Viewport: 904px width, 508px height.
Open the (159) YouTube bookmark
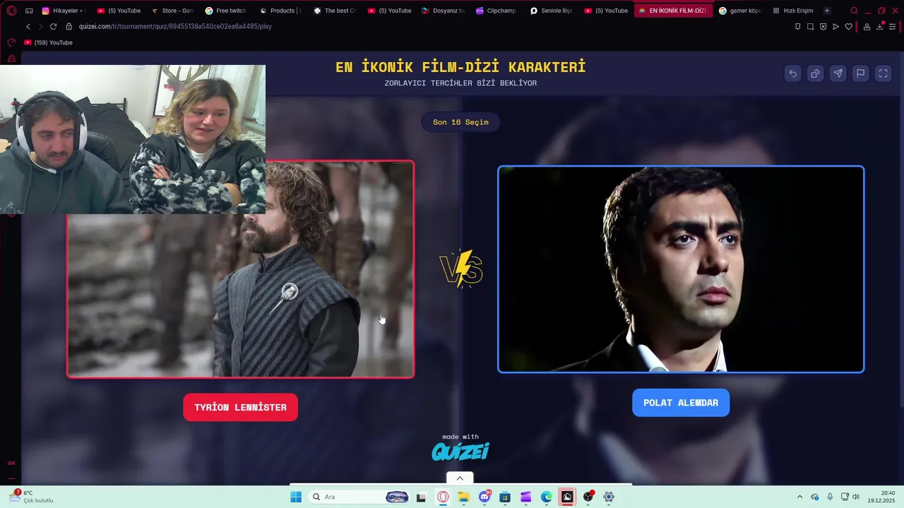pos(48,42)
